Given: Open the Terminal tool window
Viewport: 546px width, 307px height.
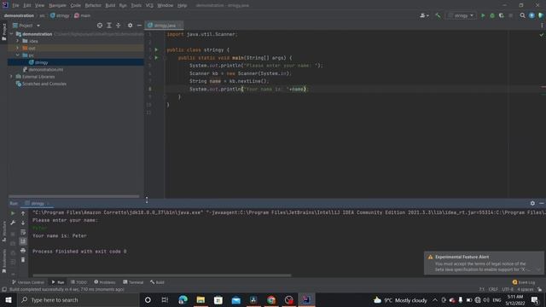Looking at the screenshot, I should (133, 282).
